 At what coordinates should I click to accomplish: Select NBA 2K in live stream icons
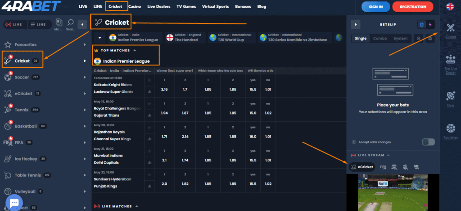click(394, 167)
